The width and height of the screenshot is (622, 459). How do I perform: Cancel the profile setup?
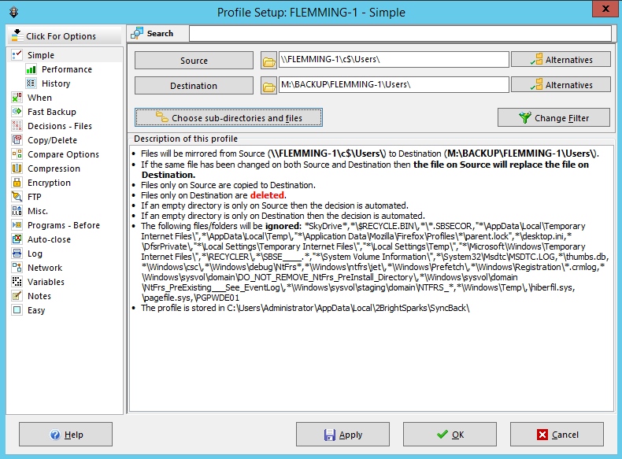click(x=557, y=435)
